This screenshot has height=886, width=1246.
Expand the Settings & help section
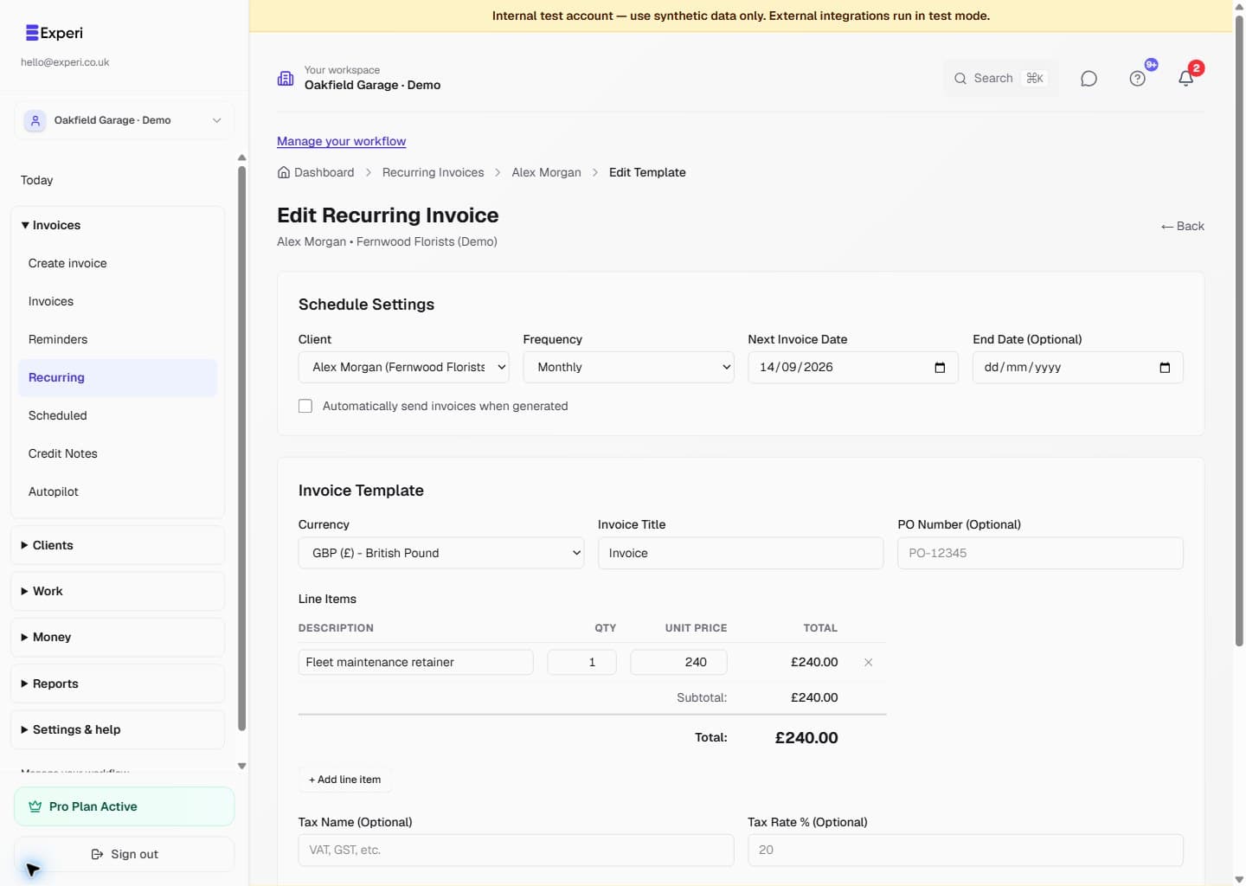point(118,729)
